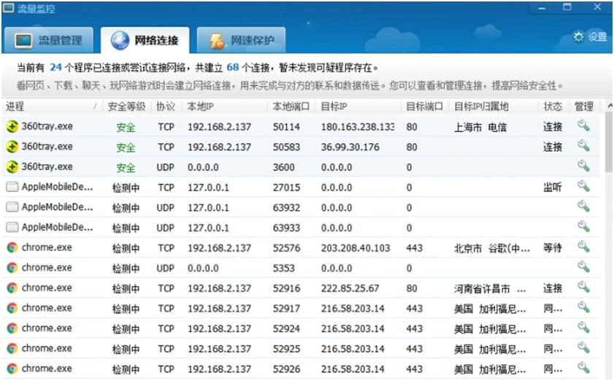This screenshot has height=381, width=614.
Task: Click target IP 222.85.25.67 cell
Action: [350, 288]
